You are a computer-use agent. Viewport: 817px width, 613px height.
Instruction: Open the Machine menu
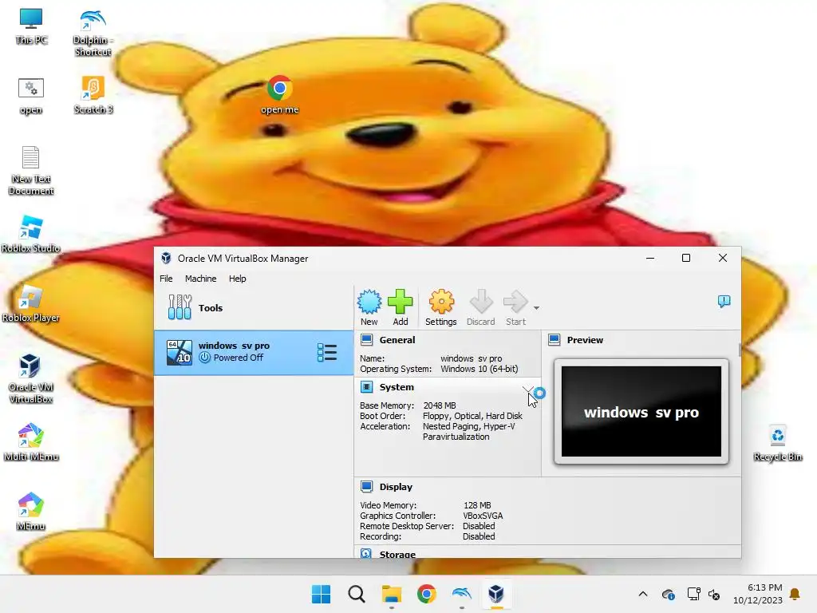[200, 279]
